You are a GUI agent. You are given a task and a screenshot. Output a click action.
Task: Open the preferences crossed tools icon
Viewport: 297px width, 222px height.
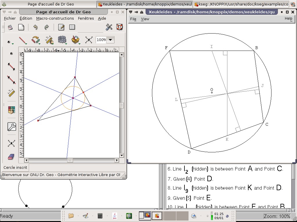[109, 27]
